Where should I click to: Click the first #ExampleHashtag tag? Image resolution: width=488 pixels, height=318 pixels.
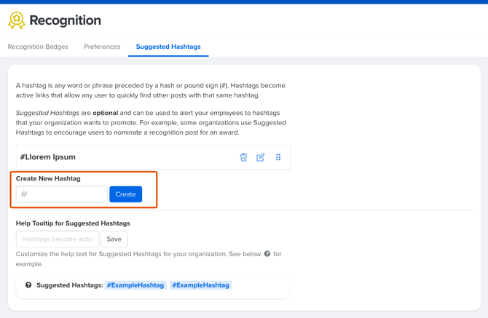pyautogui.click(x=135, y=285)
